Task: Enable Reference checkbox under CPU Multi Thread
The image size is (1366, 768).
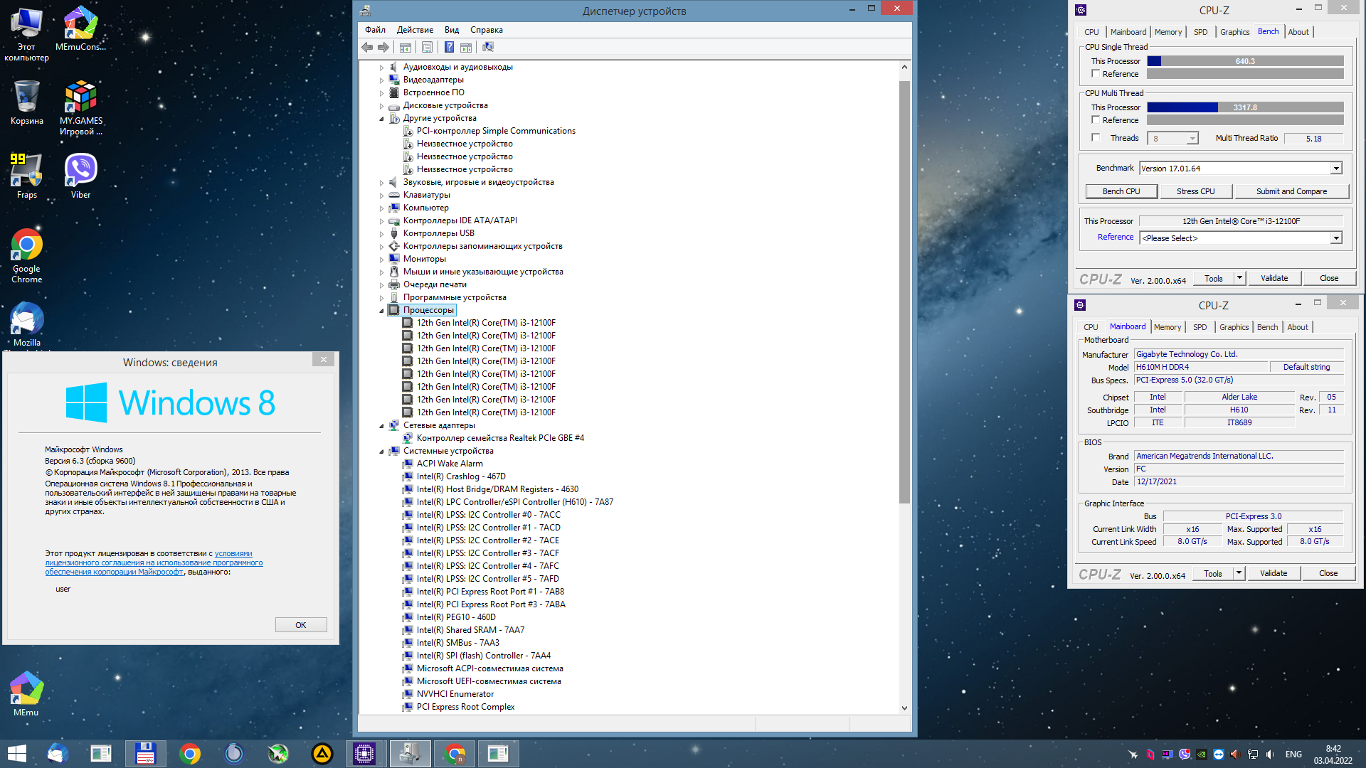Action: (x=1096, y=120)
